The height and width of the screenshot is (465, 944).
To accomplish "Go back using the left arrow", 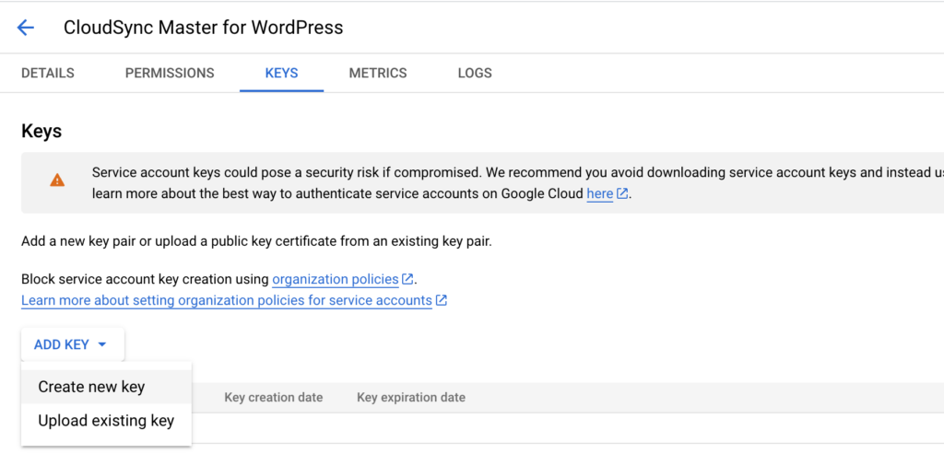I will [26, 28].
